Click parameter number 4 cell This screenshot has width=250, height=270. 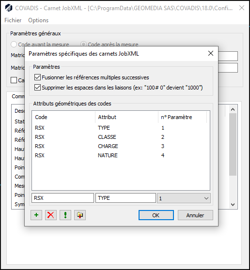[x=163, y=155]
